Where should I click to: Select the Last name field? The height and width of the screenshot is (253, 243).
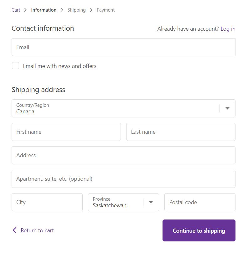tap(181, 132)
